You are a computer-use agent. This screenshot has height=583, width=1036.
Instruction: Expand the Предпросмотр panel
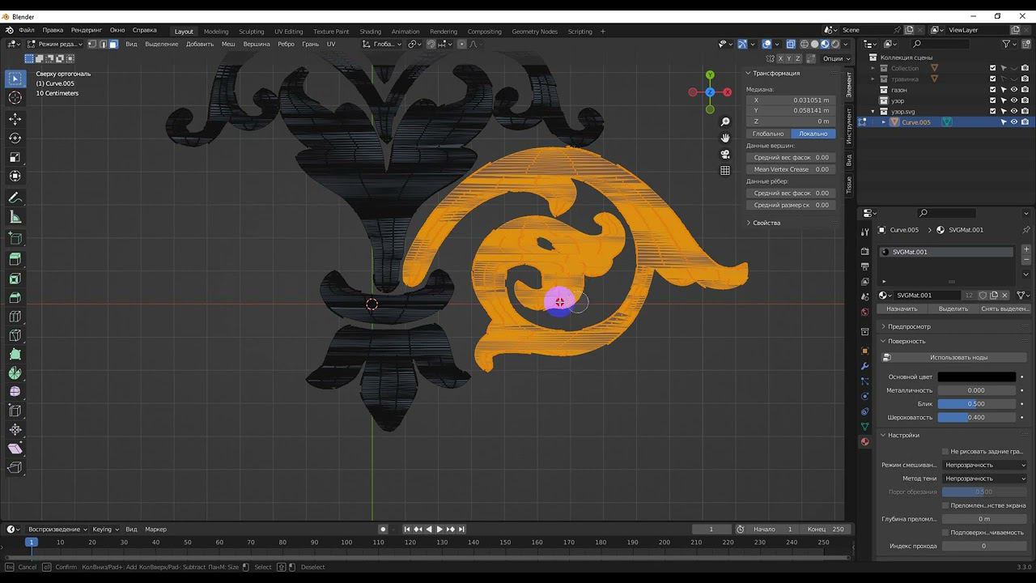tap(909, 326)
